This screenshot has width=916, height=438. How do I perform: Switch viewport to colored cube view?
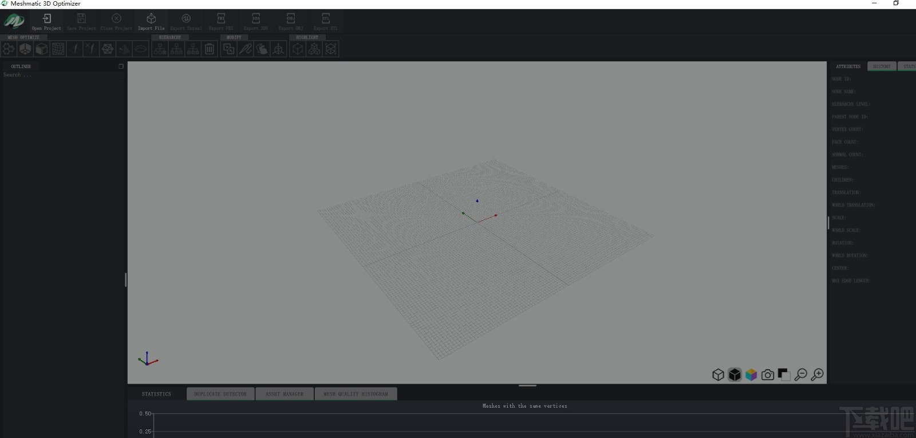(751, 374)
